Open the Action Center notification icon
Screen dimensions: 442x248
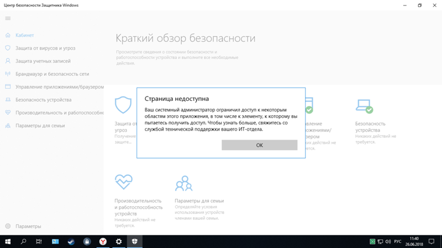coord(432,241)
